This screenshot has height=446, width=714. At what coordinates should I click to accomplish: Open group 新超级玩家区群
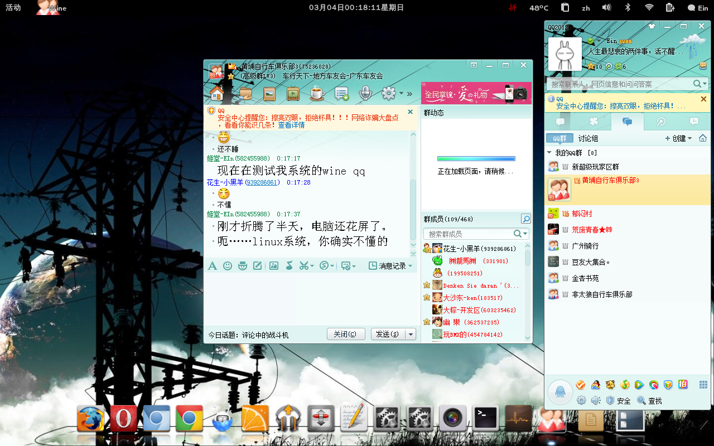coord(628,167)
